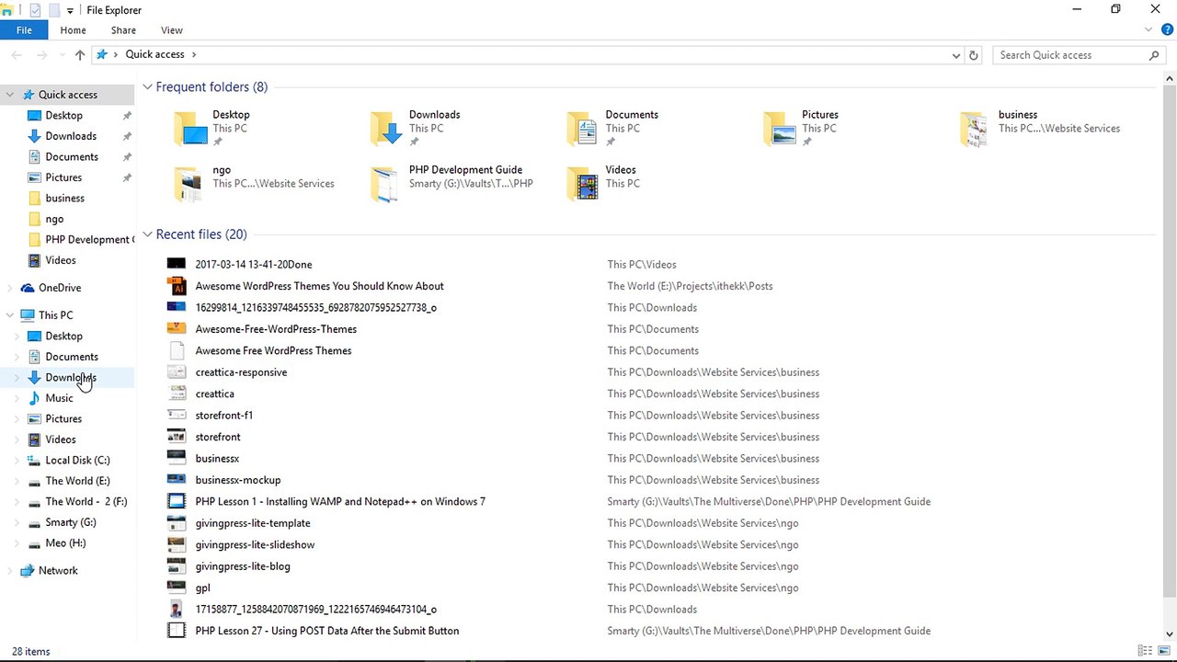Click the Music note icon under This PC
The width and height of the screenshot is (1177, 662).
[x=34, y=398]
